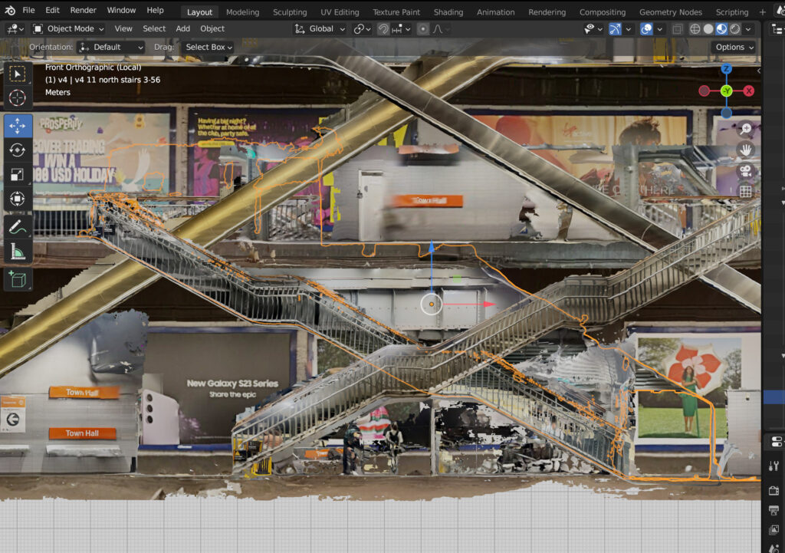Open the viewport View menu
The height and width of the screenshot is (553, 785).
(x=123, y=29)
